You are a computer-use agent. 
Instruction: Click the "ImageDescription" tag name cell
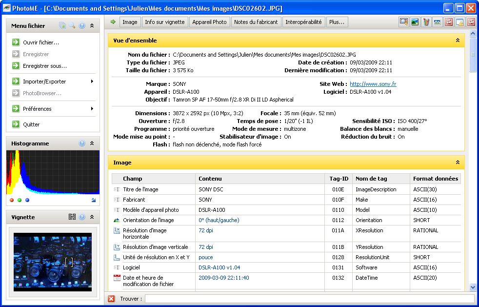tap(376, 189)
